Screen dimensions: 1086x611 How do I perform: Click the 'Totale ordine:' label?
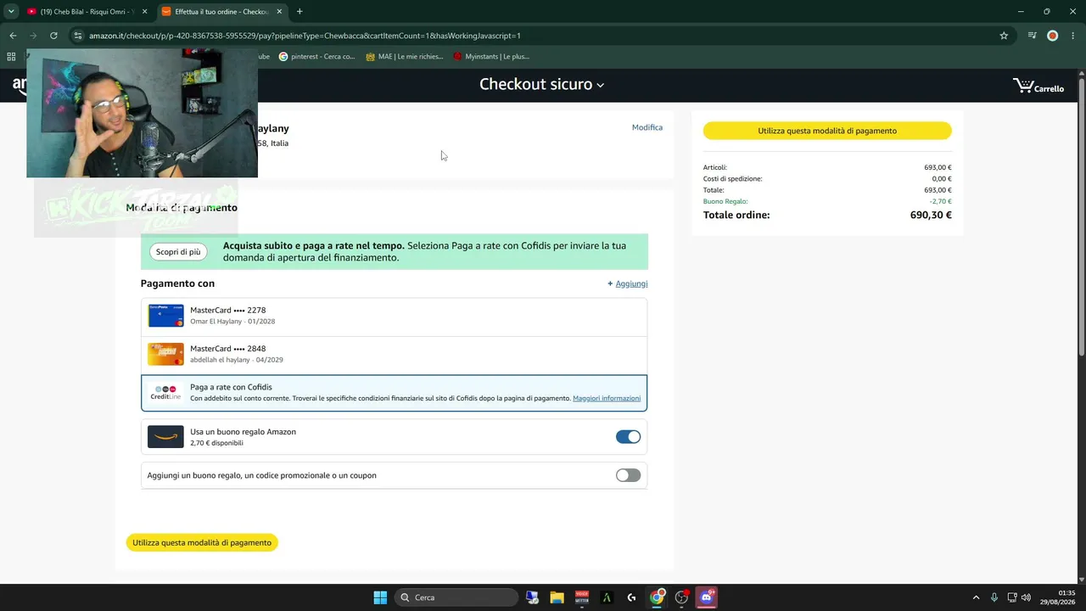736,216
